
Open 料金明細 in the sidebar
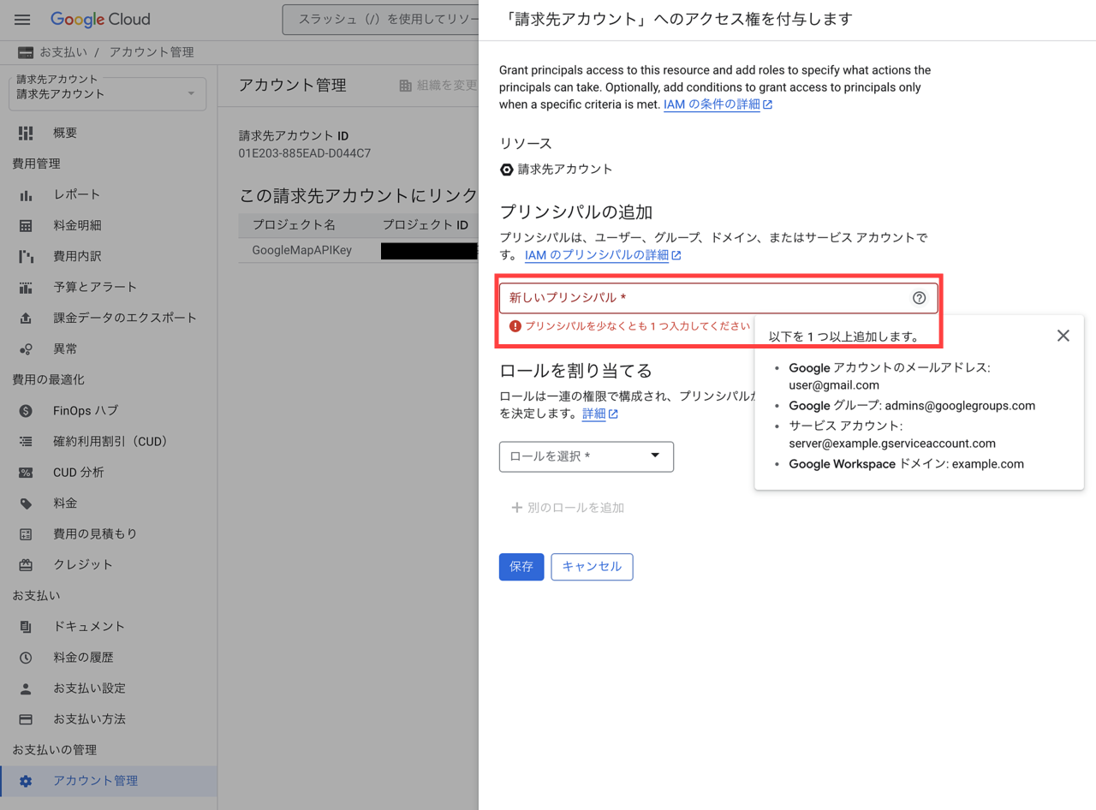[x=109, y=225]
